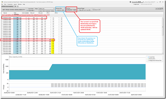Click the favourite star icon
Screen dimensions: 166x99
tap(156, 9)
